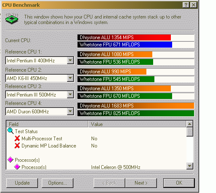Click the Next > button
216x193 pixels.
(x=141, y=183)
